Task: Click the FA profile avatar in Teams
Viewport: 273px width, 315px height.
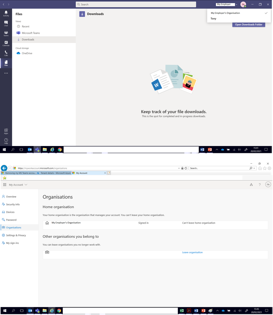Action: click(x=243, y=4)
